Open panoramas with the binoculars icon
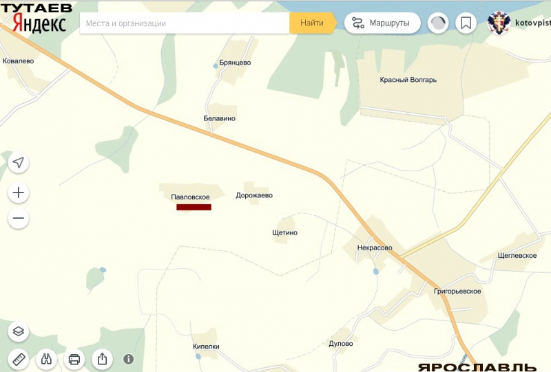 47,358
